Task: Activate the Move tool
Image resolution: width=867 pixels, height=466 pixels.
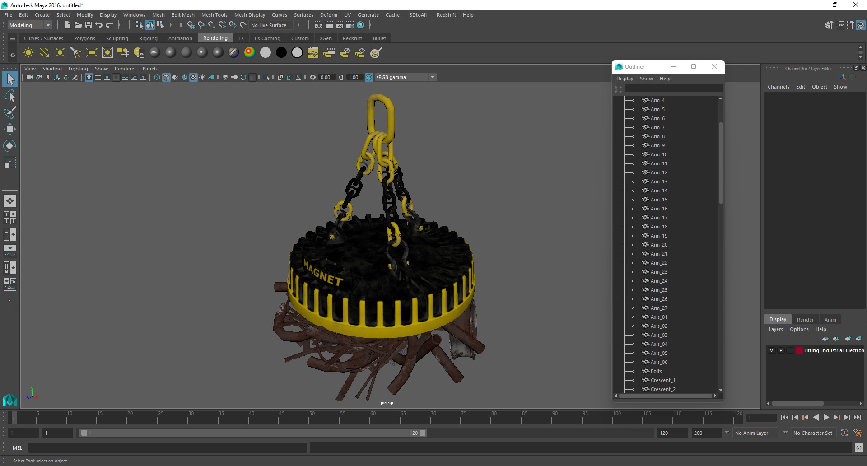Action: (10, 129)
